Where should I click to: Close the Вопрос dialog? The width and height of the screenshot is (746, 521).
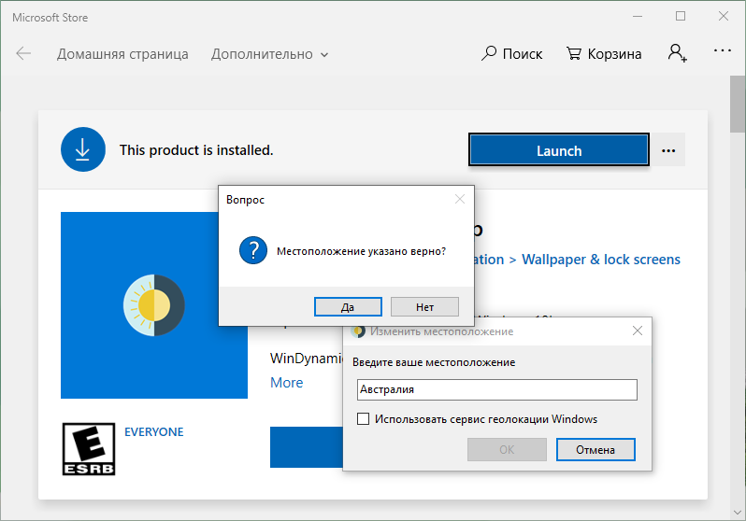460,199
